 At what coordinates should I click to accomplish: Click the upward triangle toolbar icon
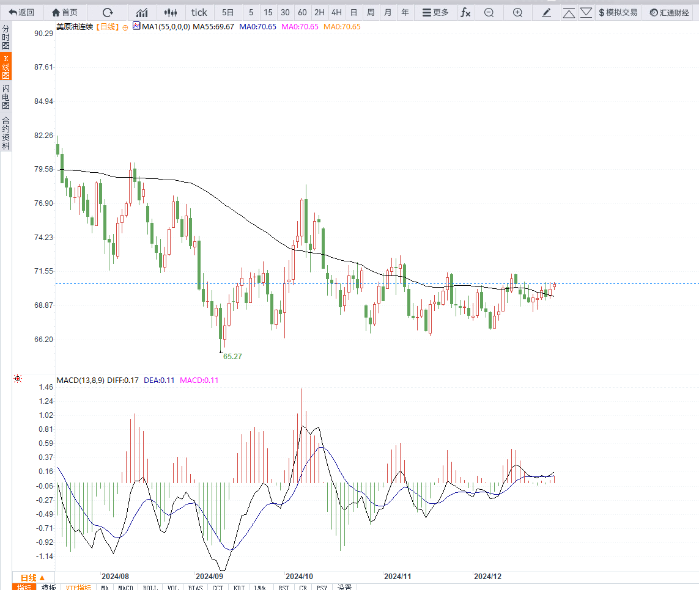(x=569, y=12)
